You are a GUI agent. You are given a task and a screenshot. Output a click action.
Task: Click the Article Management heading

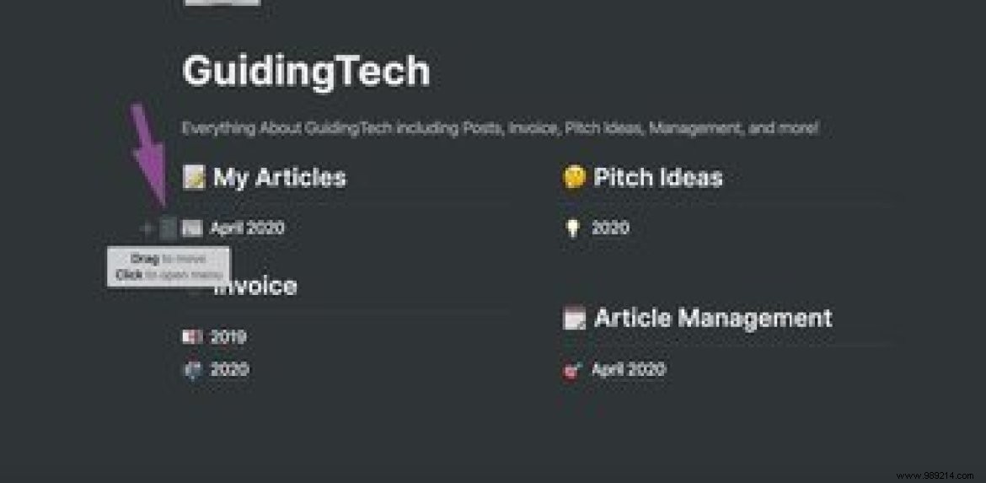pyautogui.click(x=713, y=319)
